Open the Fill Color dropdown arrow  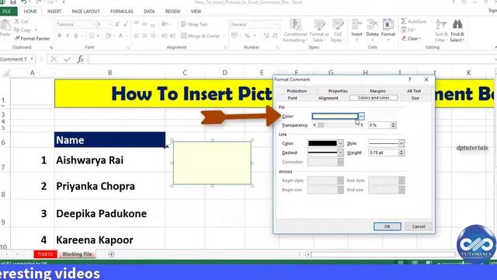361,116
